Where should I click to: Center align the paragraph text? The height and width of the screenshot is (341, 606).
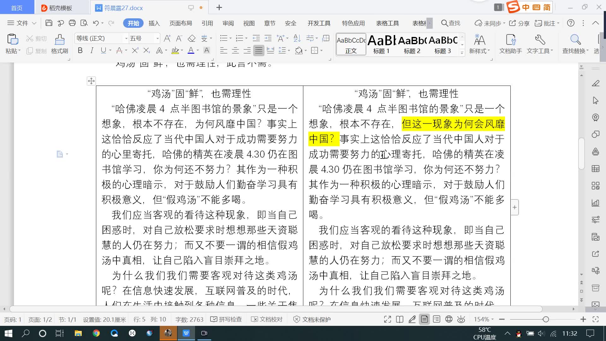235,51
